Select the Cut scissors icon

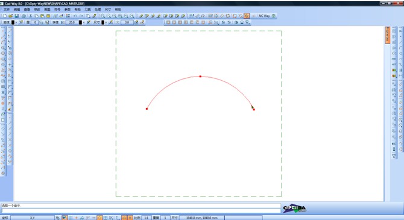[30, 16]
